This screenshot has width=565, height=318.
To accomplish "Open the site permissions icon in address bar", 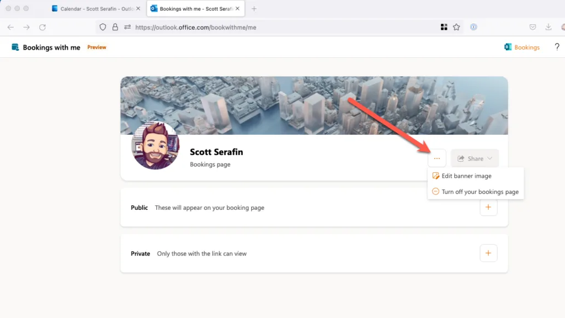I will click(x=127, y=27).
